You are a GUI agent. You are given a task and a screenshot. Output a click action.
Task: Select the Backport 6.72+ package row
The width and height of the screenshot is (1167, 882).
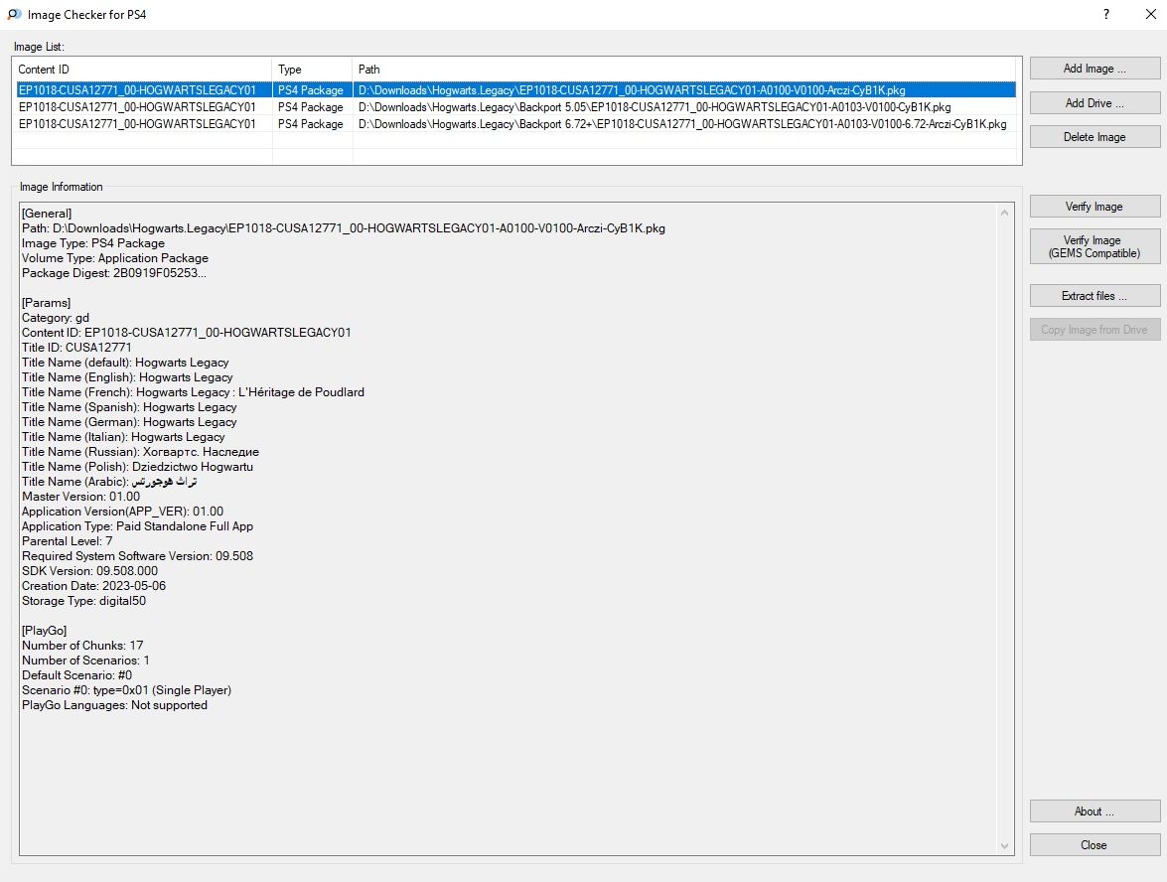pos(516,124)
